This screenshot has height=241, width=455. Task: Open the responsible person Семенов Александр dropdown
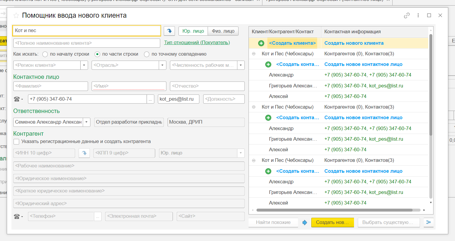[87, 122]
